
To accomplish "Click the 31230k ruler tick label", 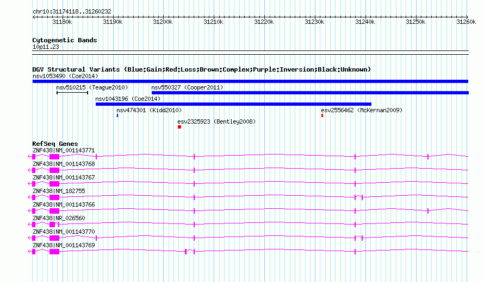I will coord(314,22).
